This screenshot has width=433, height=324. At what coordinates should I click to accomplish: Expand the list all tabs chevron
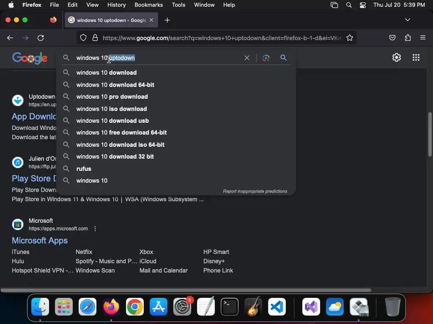click(x=407, y=20)
